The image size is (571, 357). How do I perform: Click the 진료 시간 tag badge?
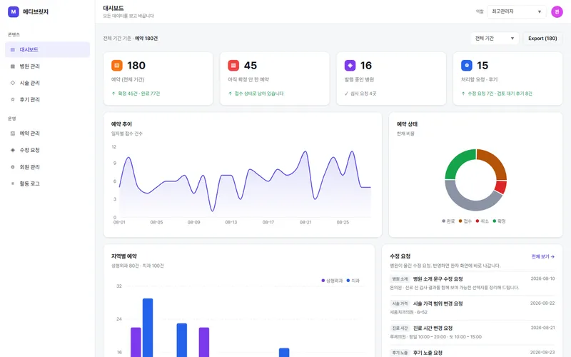tap(400, 328)
